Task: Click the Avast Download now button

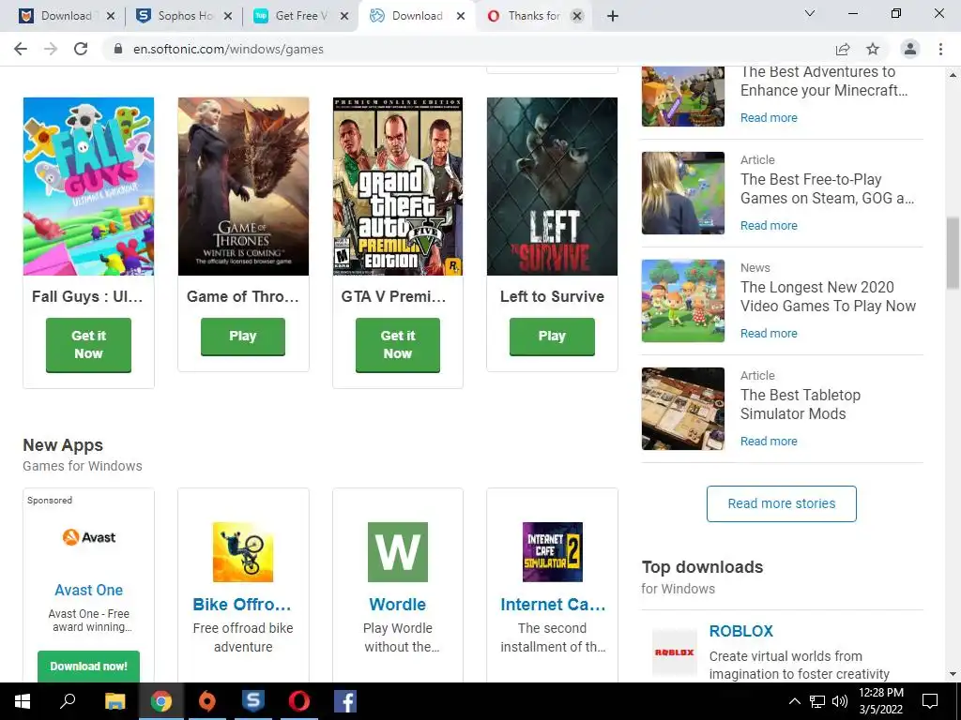Action: point(88,667)
